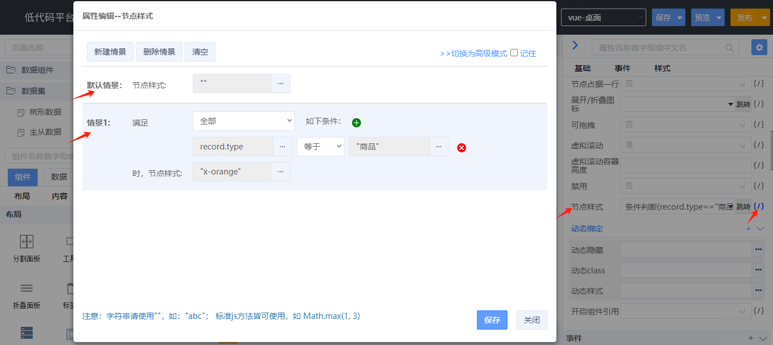
Task: Remove the record.type condition row
Action: (x=462, y=148)
